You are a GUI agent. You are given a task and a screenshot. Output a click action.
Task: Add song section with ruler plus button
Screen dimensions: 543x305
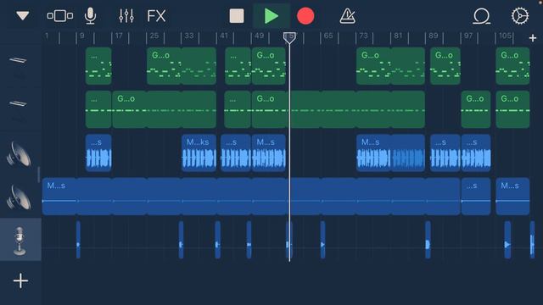pyautogui.click(x=533, y=37)
